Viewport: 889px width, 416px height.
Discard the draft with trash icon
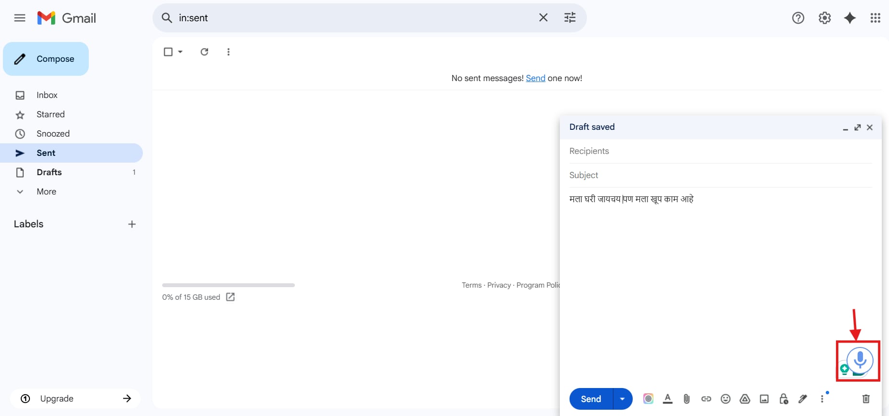click(x=866, y=399)
